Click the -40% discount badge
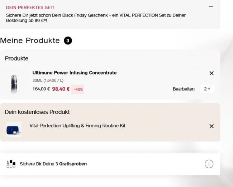233x187 pixels. point(78,89)
